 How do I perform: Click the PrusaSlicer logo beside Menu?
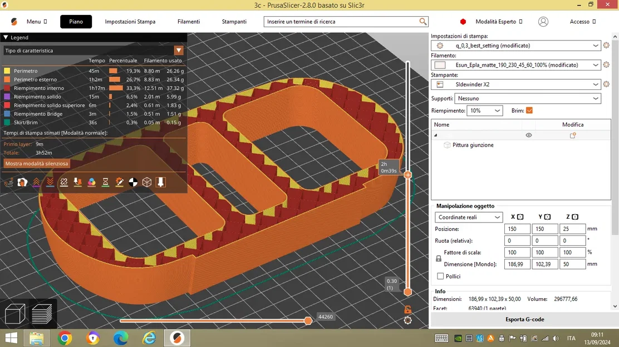[x=14, y=22]
